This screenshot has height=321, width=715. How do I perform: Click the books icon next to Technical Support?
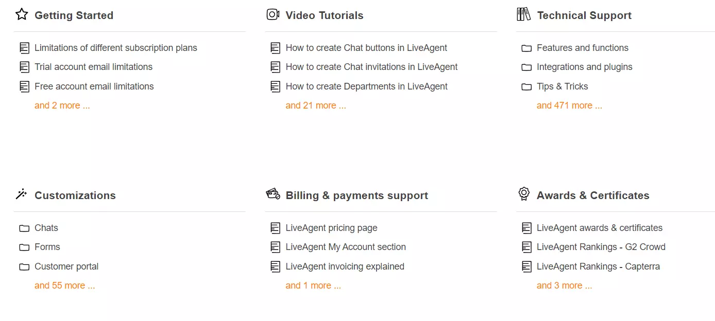pyautogui.click(x=523, y=14)
